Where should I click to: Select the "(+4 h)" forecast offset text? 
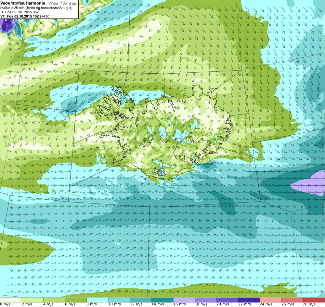[x=45, y=16]
